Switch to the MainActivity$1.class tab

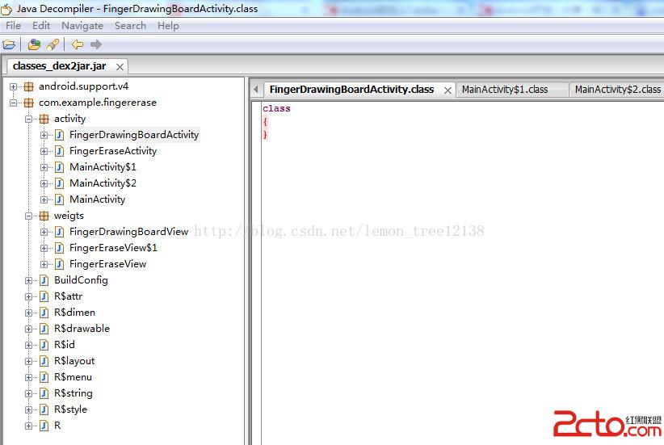click(x=511, y=90)
